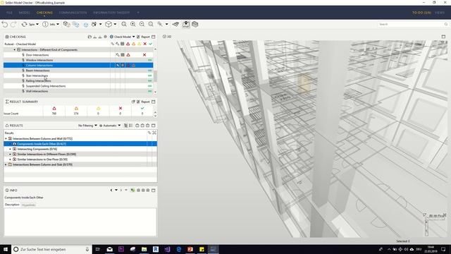Screen dimensions: 451x254
Task: Click the Windows taskbar search box
Action: click(x=51, y=249)
